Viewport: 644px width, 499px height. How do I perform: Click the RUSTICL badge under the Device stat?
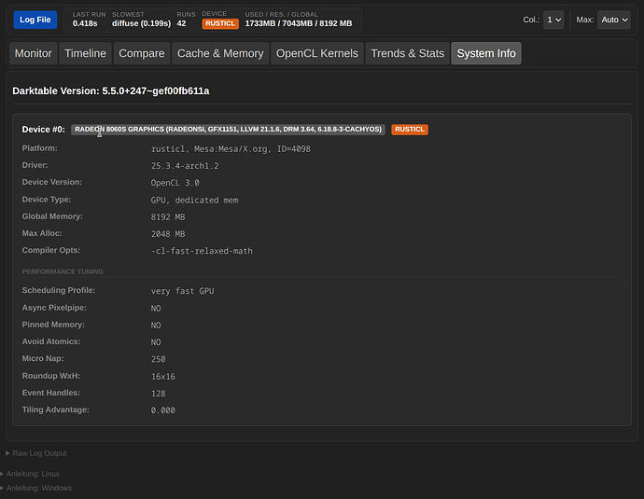pos(220,23)
